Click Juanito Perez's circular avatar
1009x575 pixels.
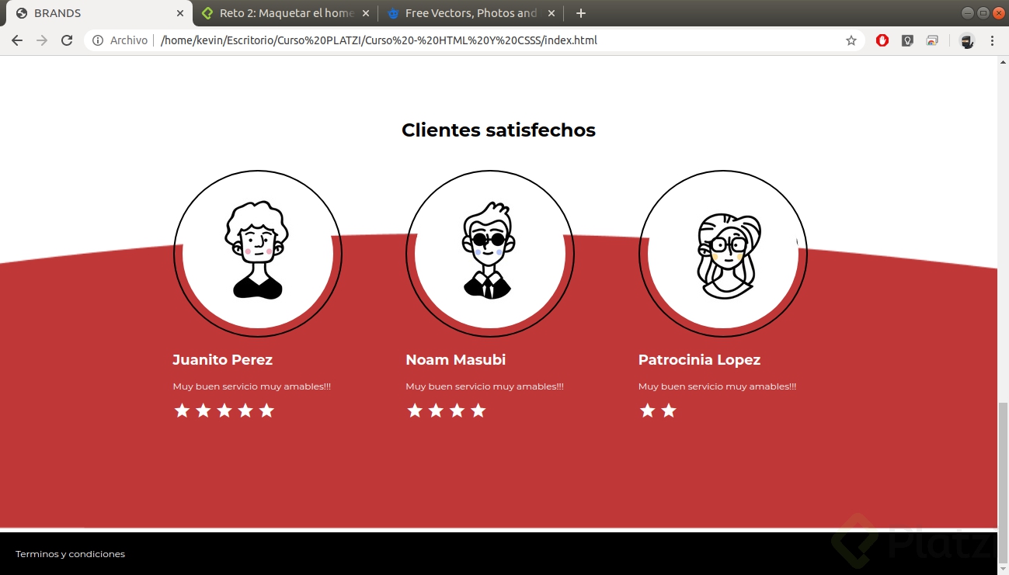[257, 253]
